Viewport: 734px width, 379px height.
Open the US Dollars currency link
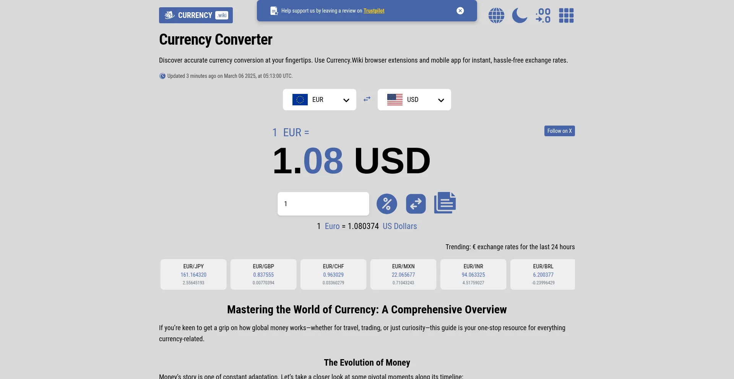tap(400, 226)
